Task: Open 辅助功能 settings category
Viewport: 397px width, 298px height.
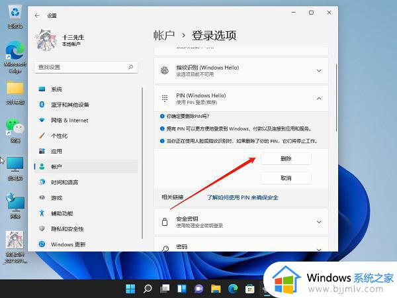Action: [86, 213]
